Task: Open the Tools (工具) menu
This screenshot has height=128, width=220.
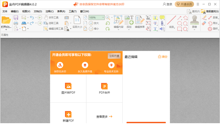Action: coord(73,11)
